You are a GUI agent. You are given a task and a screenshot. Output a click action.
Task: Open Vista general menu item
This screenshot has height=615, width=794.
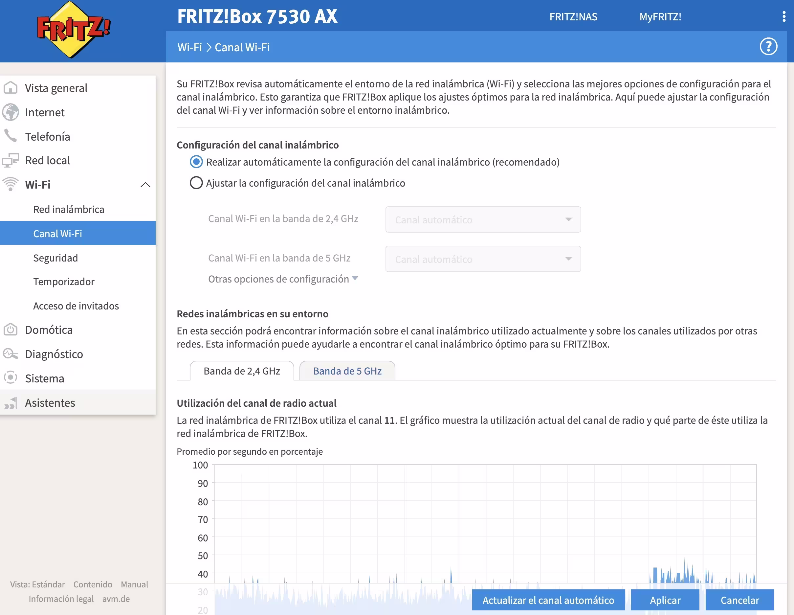78,88
